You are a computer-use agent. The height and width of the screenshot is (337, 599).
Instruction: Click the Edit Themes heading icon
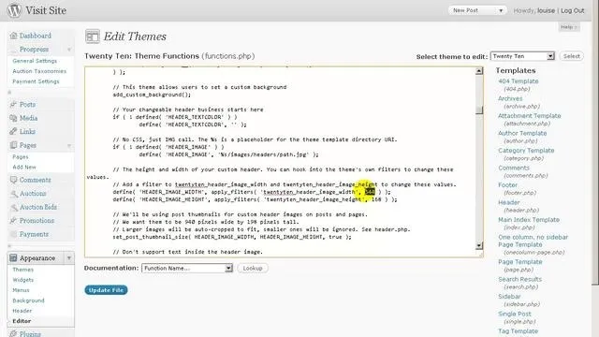(x=93, y=37)
